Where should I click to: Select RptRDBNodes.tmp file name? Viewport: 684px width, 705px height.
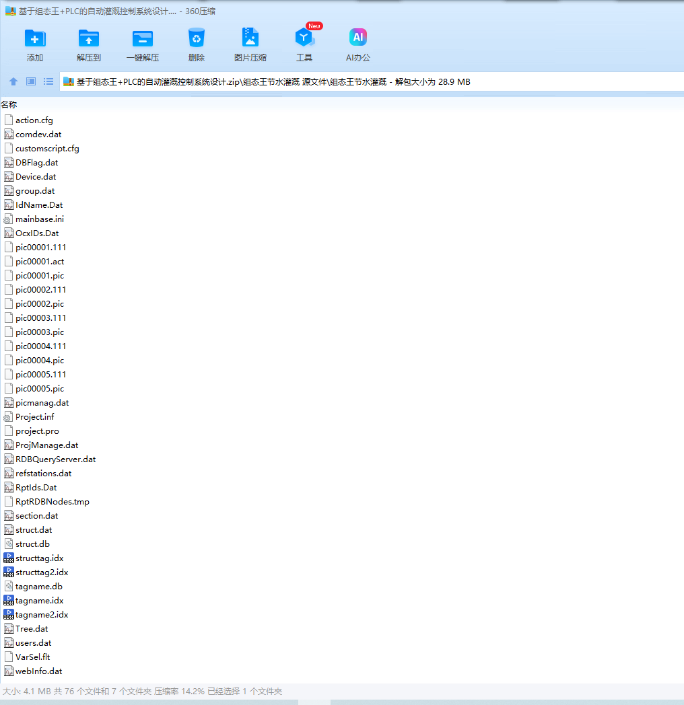pyautogui.click(x=53, y=502)
